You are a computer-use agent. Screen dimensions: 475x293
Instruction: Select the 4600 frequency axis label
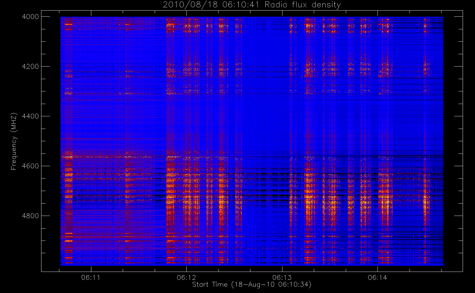tap(31, 166)
